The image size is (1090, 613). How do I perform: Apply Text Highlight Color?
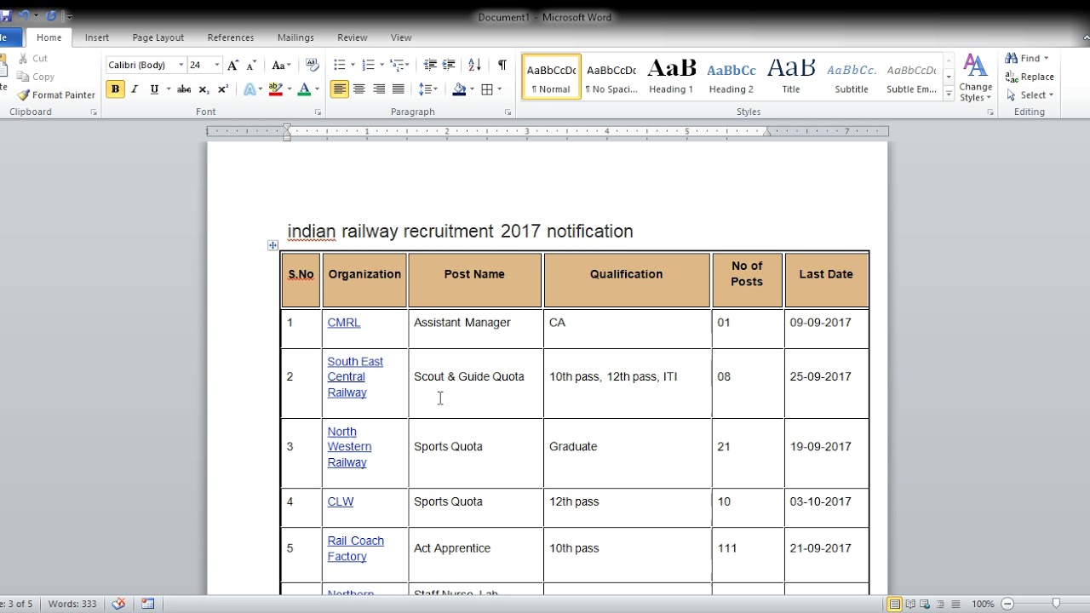pos(275,89)
